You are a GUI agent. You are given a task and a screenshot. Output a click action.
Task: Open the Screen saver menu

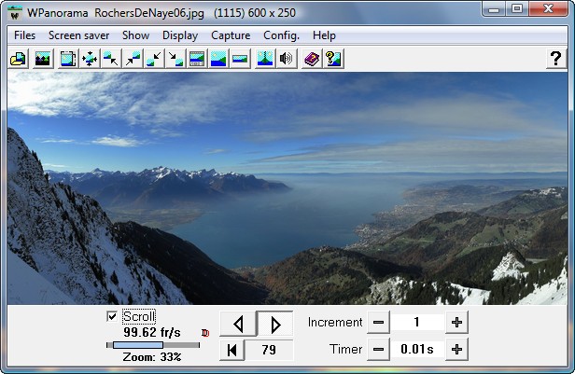78,35
